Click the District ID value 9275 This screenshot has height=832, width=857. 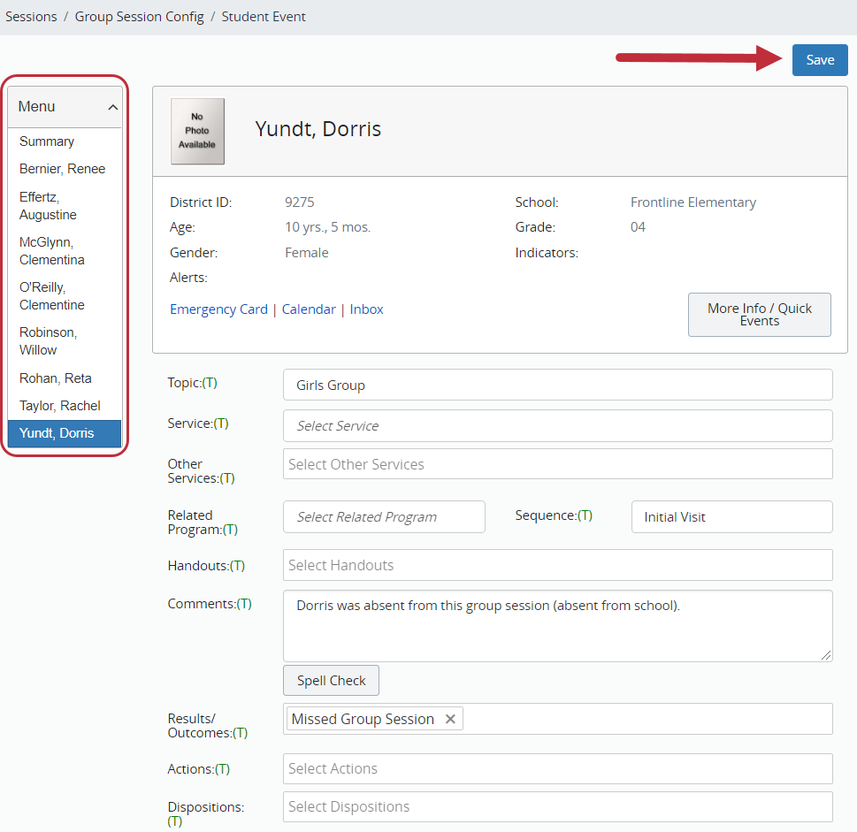pos(300,202)
